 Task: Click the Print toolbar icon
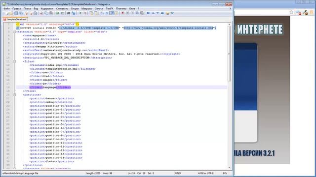(x=35, y=13)
